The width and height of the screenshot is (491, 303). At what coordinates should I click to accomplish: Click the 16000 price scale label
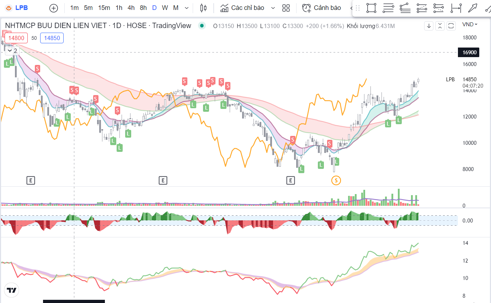pos(470,64)
